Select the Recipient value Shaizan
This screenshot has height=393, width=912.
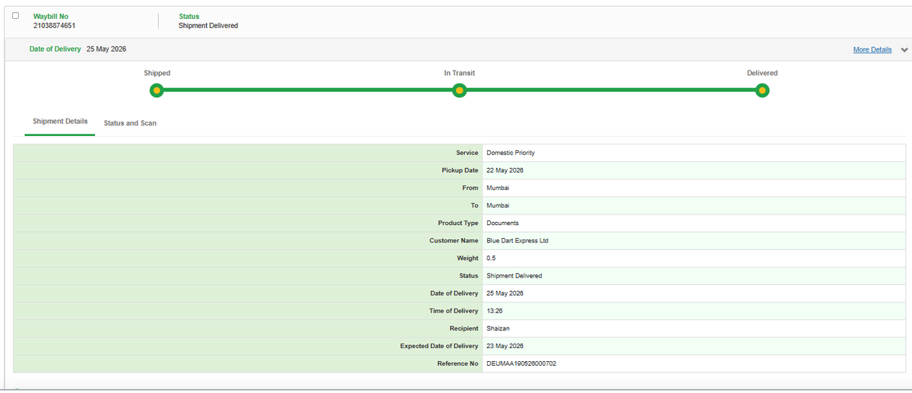pyautogui.click(x=499, y=328)
